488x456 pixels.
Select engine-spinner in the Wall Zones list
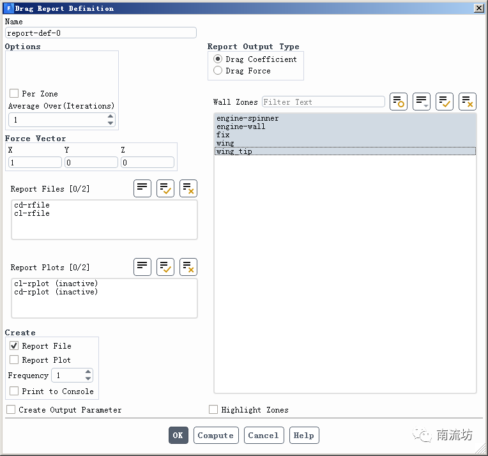pos(248,118)
